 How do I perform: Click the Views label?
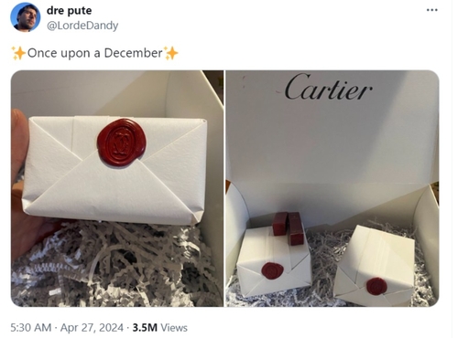174,328
